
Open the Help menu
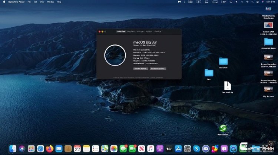tap(59, 2)
